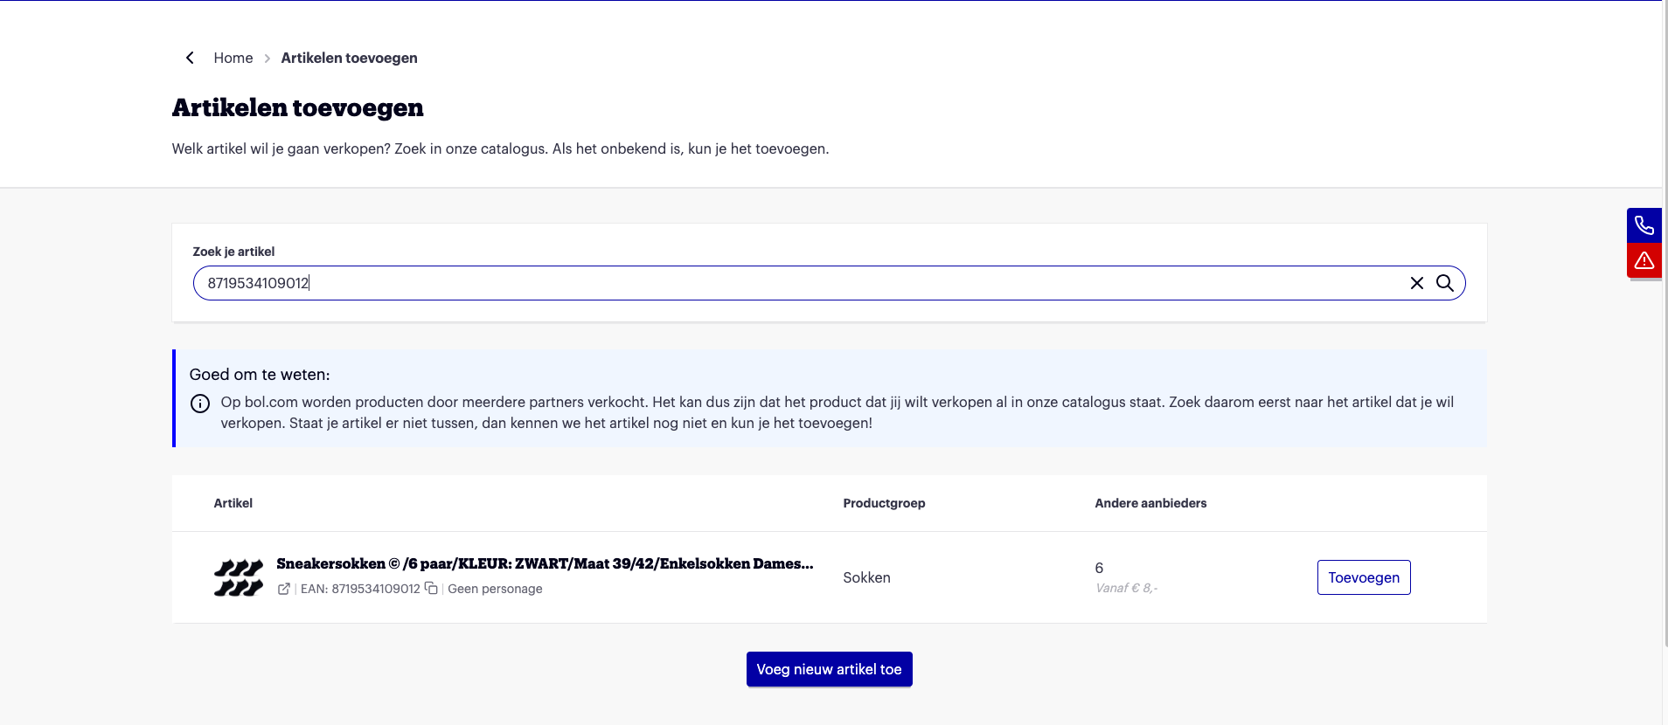Open the Sneakersokken product thumbnail

(239, 577)
